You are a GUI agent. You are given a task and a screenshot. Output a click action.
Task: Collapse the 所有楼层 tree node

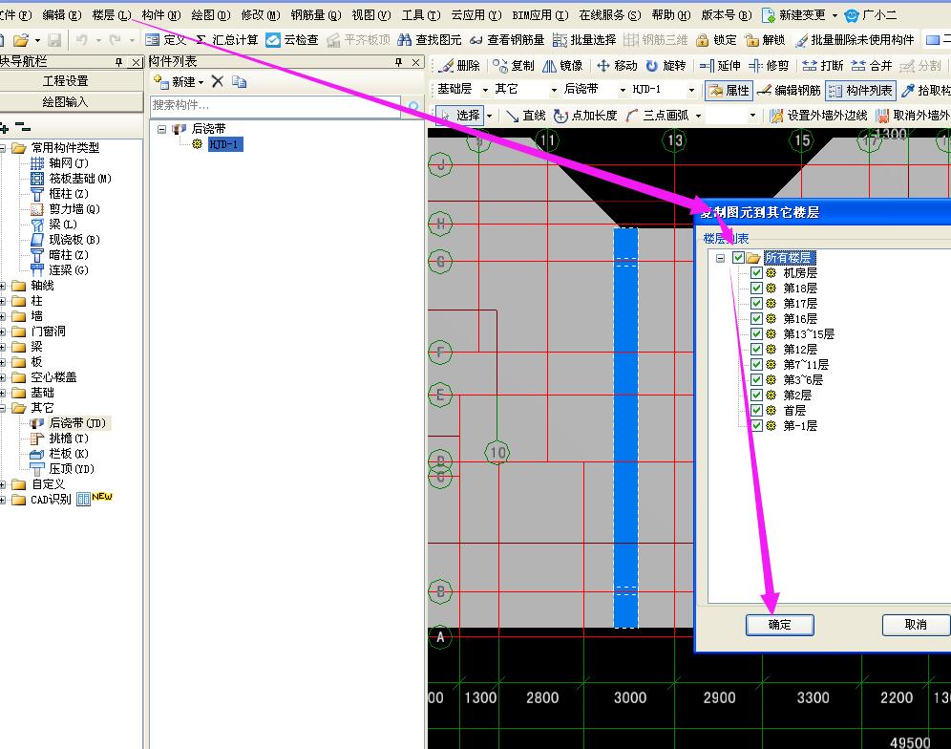tap(720, 258)
